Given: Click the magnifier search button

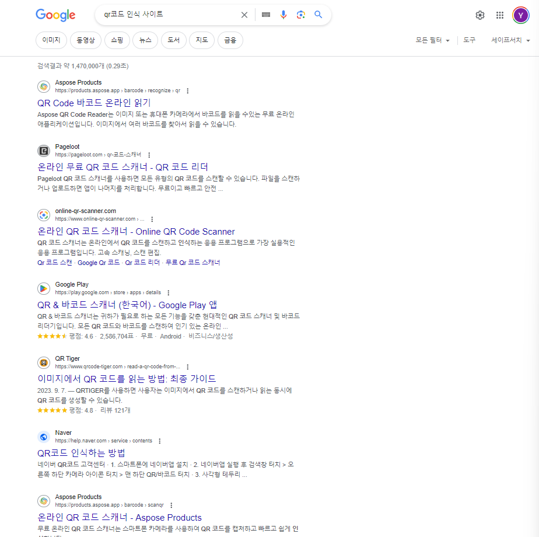Looking at the screenshot, I should point(318,15).
